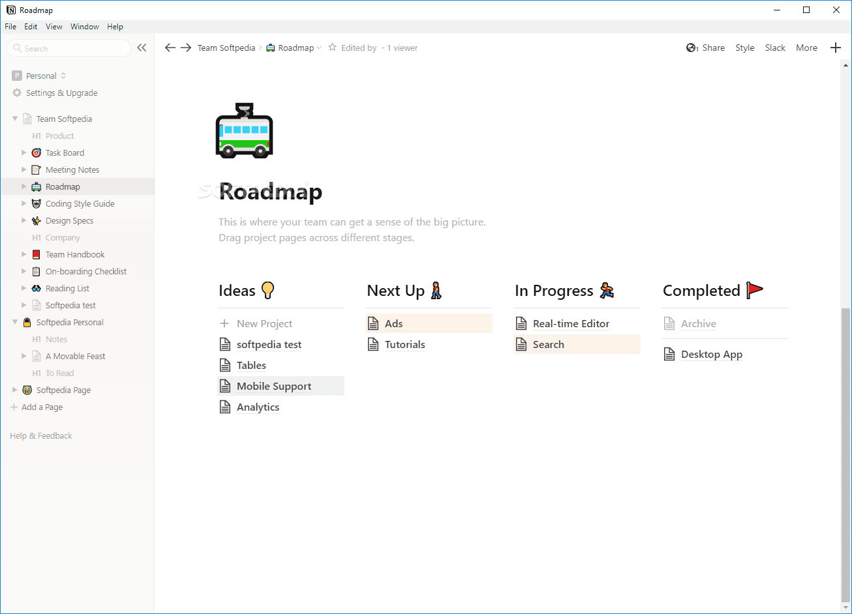Click the plus icon for new page
The height and width of the screenshot is (614, 852).
pos(836,48)
